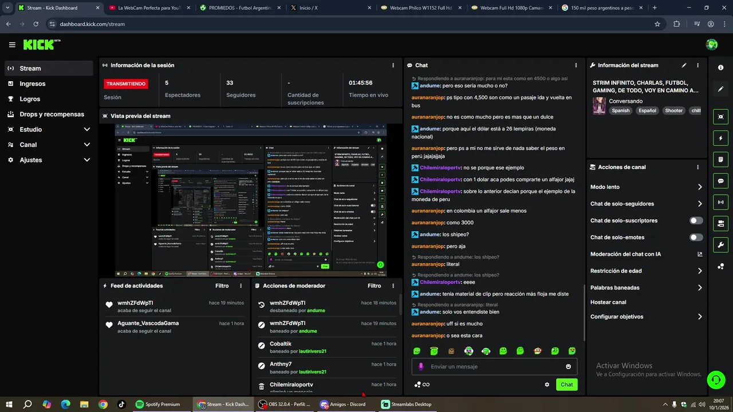Click Hostear canal option
The height and width of the screenshot is (412, 733).
[608, 302]
